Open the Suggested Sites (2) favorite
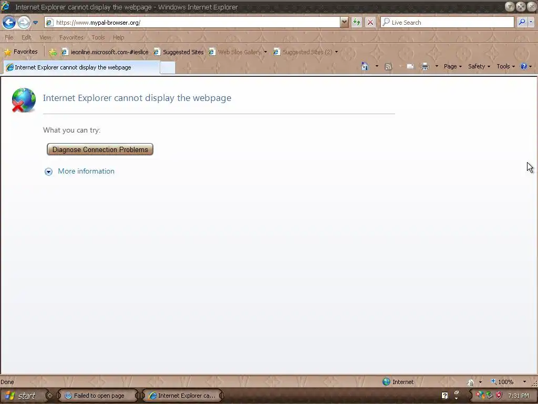Image resolution: width=538 pixels, height=404 pixels. (x=303, y=52)
